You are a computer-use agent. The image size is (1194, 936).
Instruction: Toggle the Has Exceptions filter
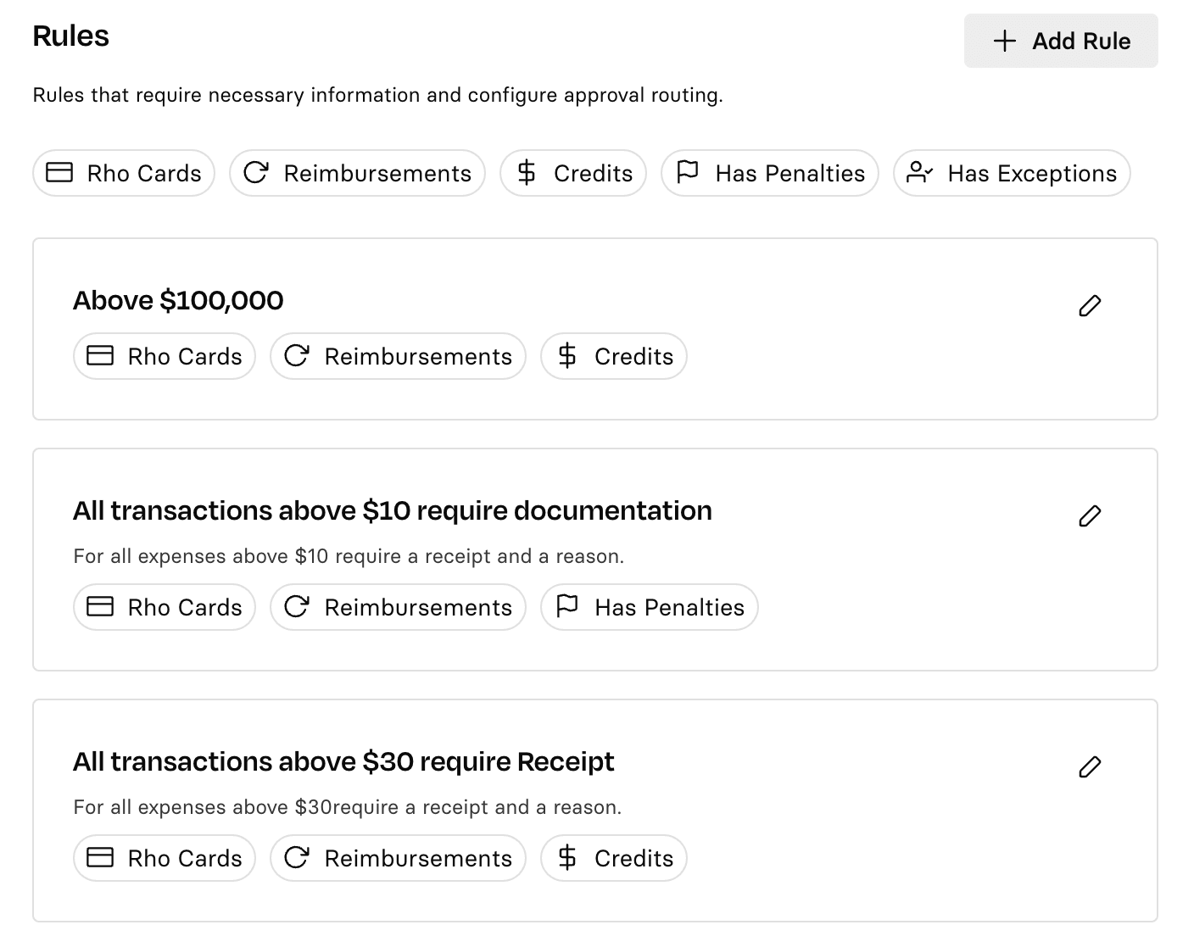coord(1011,173)
